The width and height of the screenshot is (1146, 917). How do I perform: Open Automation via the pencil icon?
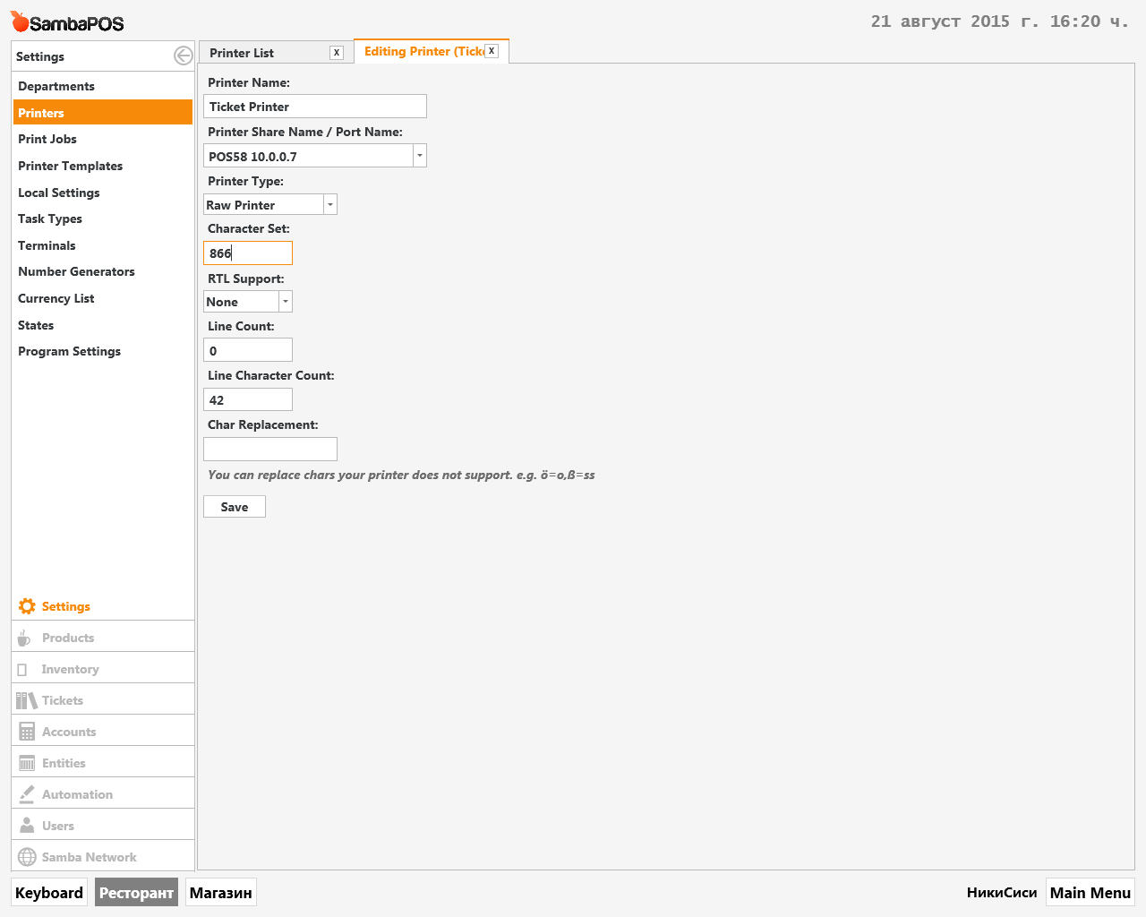pos(27,794)
